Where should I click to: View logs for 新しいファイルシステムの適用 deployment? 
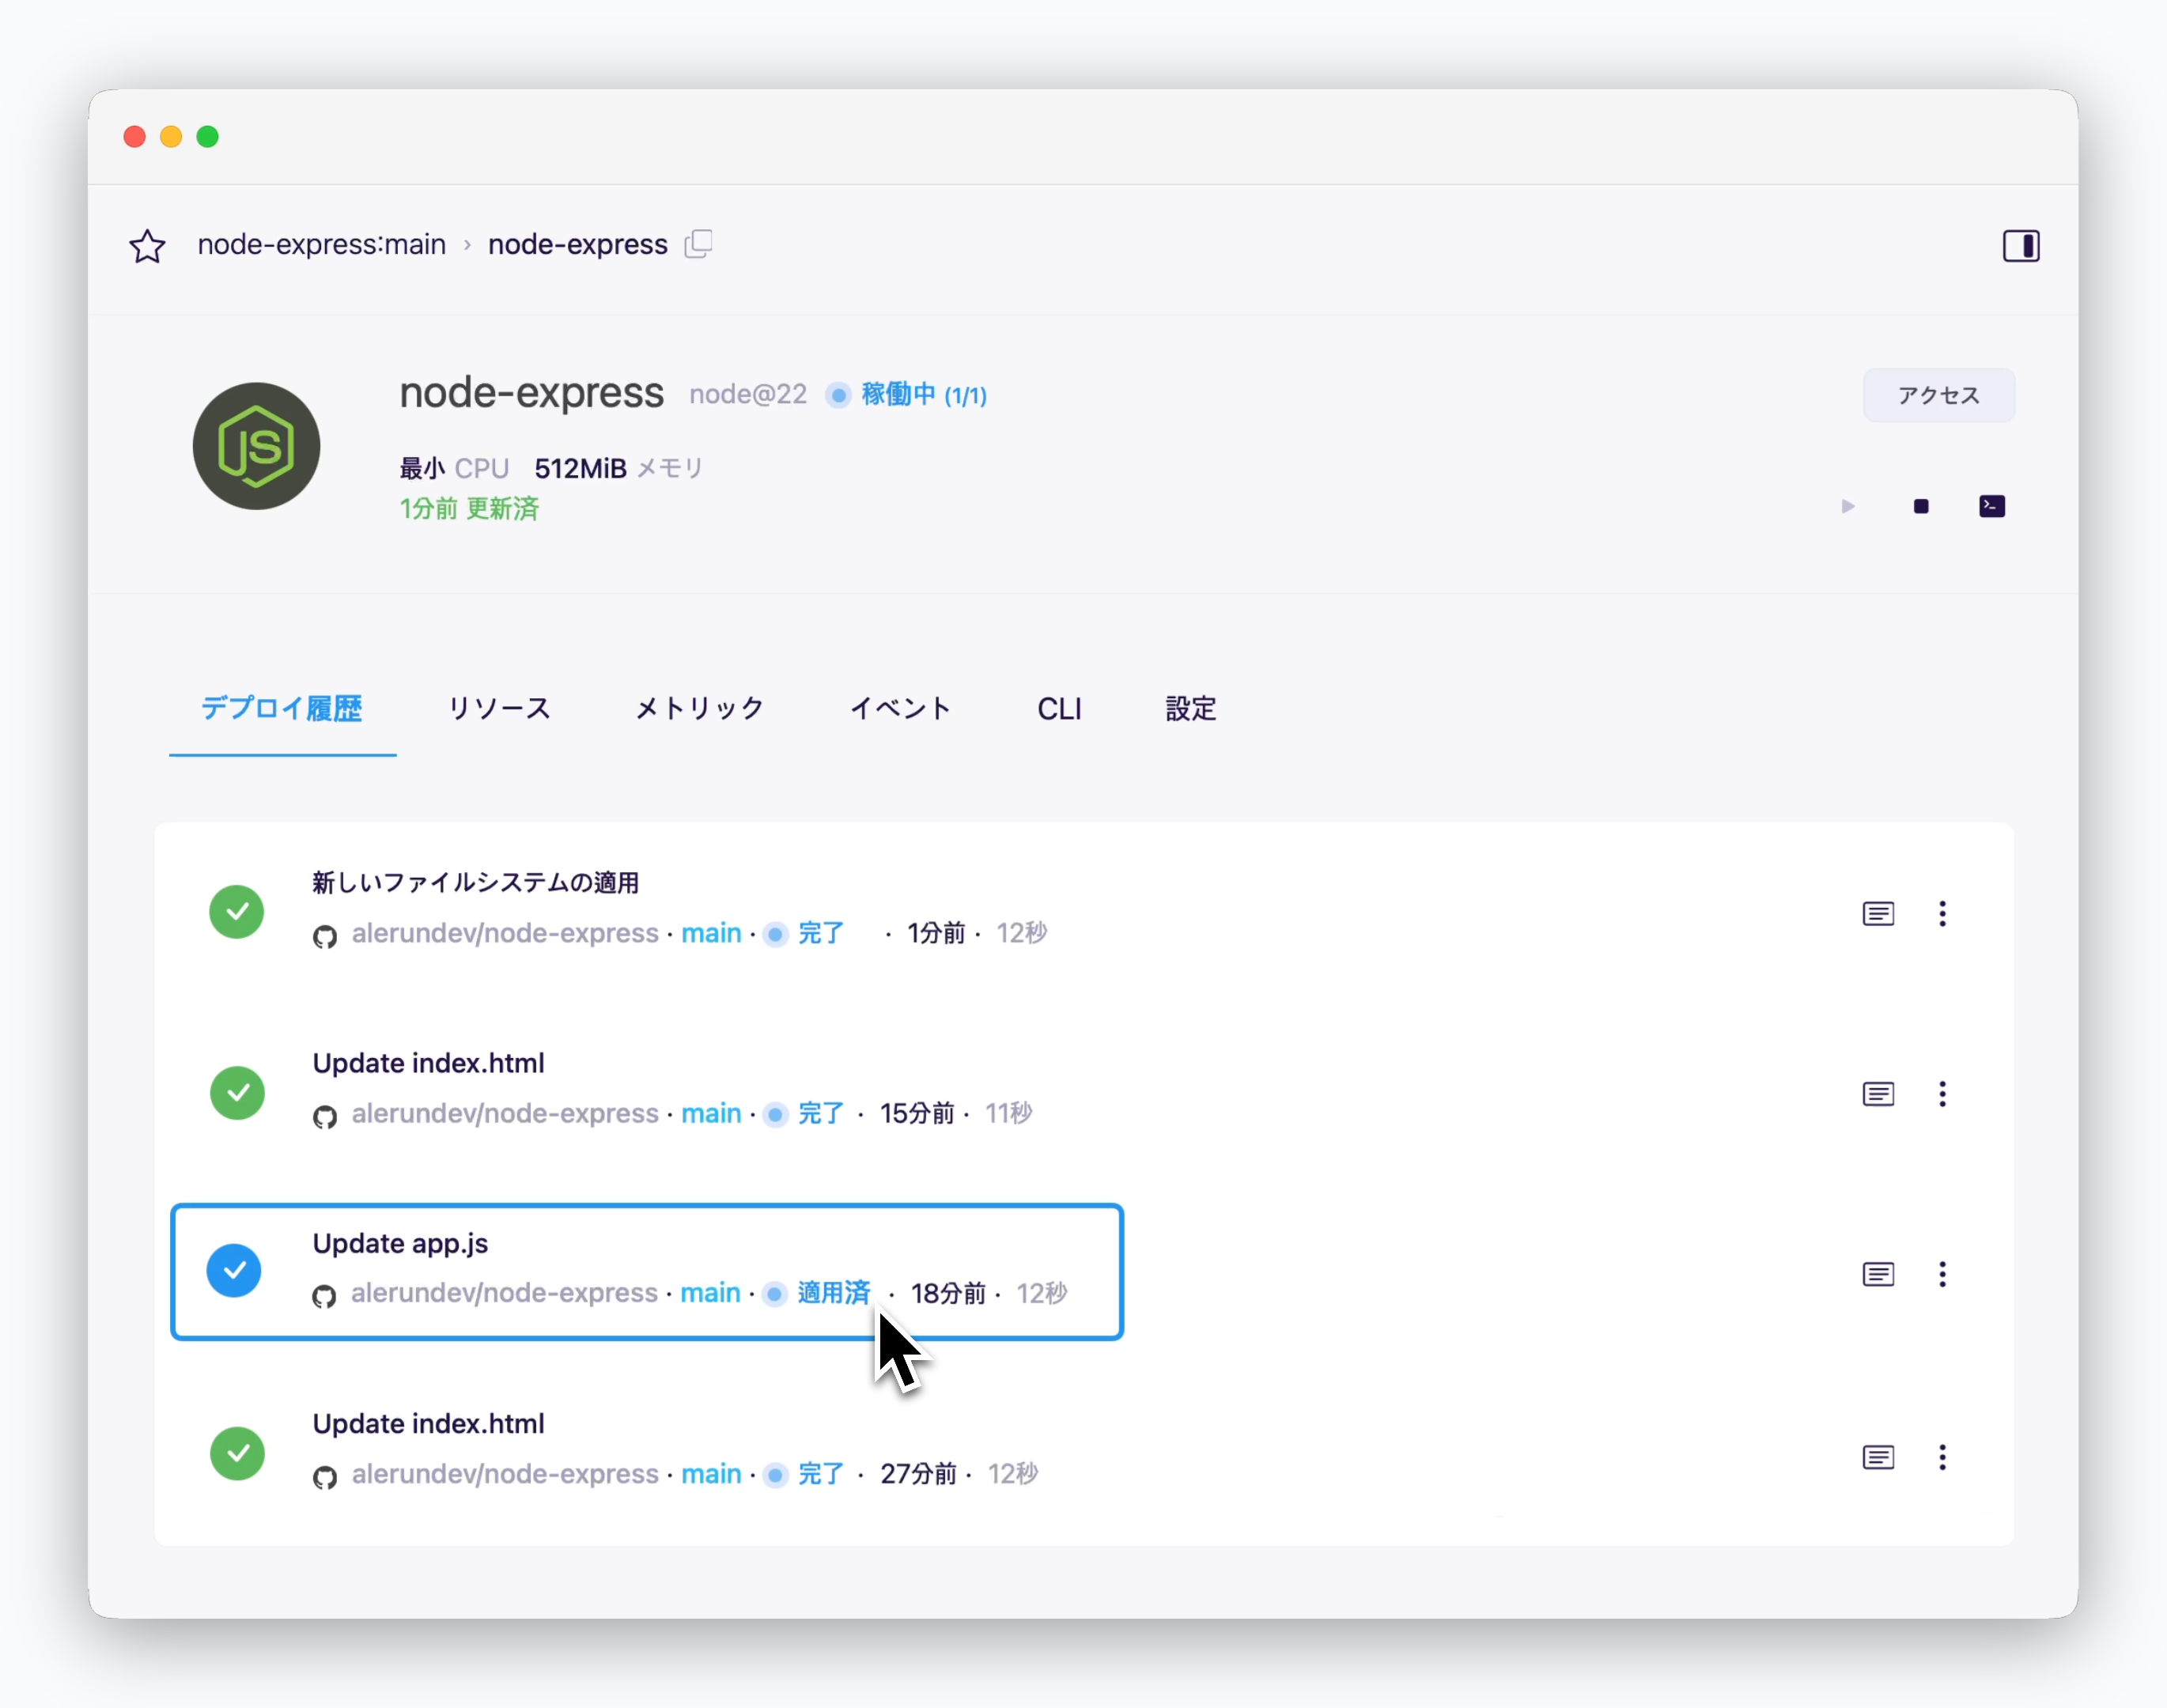(x=1878, y=914)
